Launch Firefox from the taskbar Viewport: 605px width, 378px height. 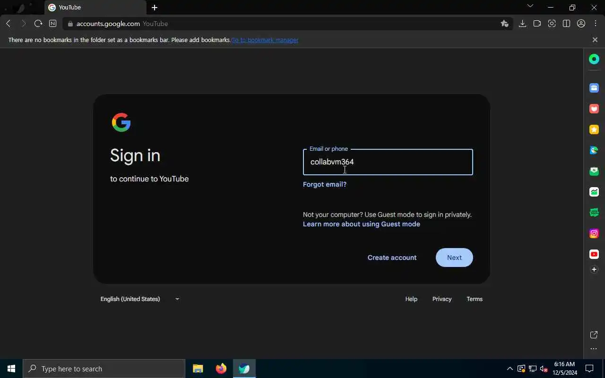click(x=221, y=369)
